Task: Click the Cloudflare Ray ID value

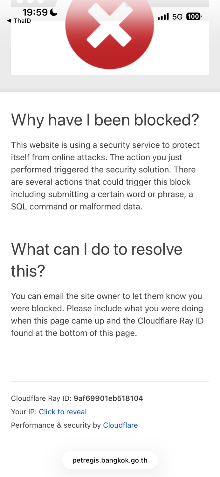Action: 108,398
